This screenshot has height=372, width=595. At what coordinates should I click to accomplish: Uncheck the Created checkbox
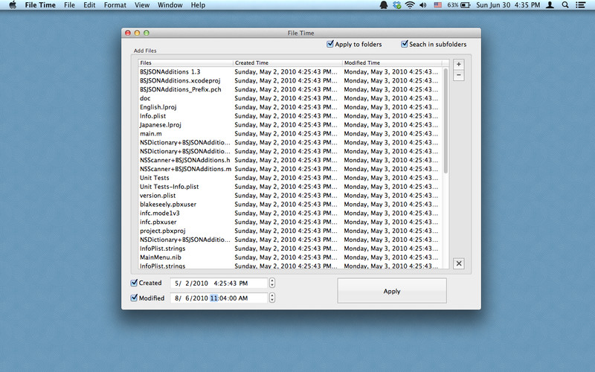(134, 283)
